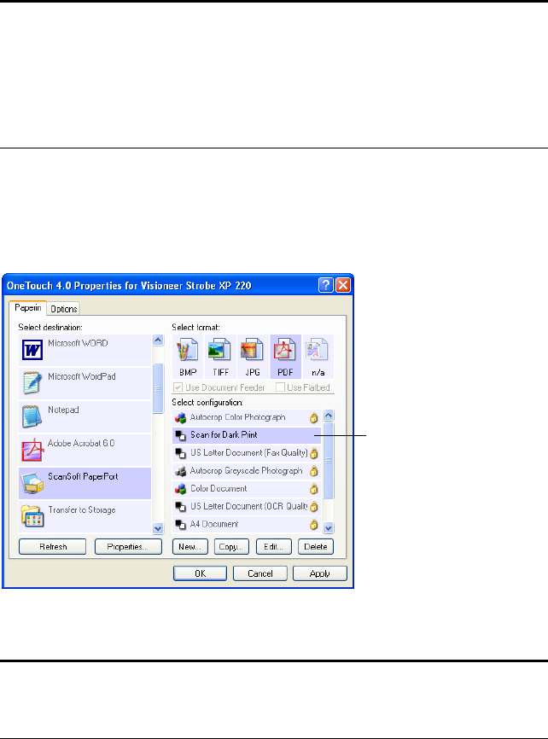Click the US Letter OCR Quality icon
548x739 pixels.
(181, 507)
